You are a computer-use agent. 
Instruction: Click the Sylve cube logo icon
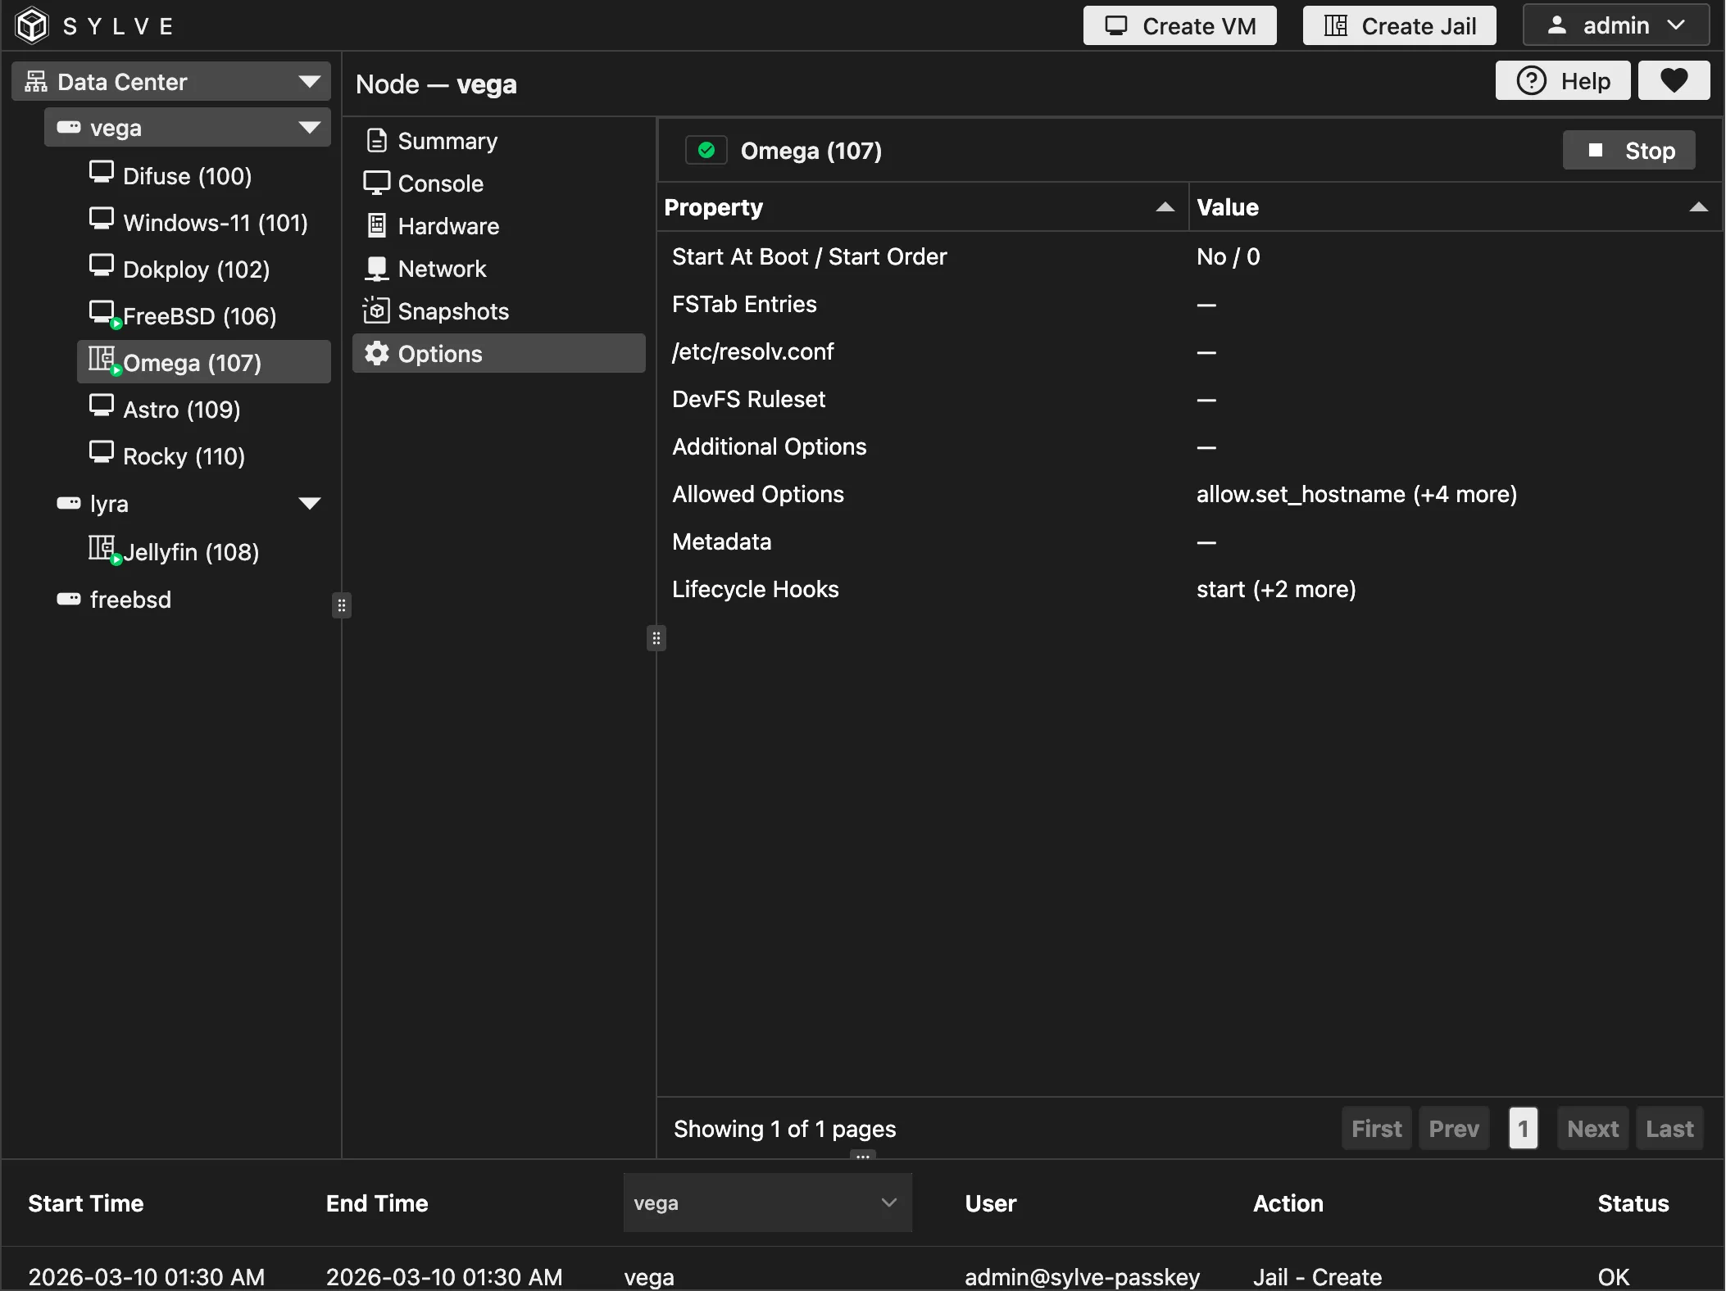[x=33, y=25]
